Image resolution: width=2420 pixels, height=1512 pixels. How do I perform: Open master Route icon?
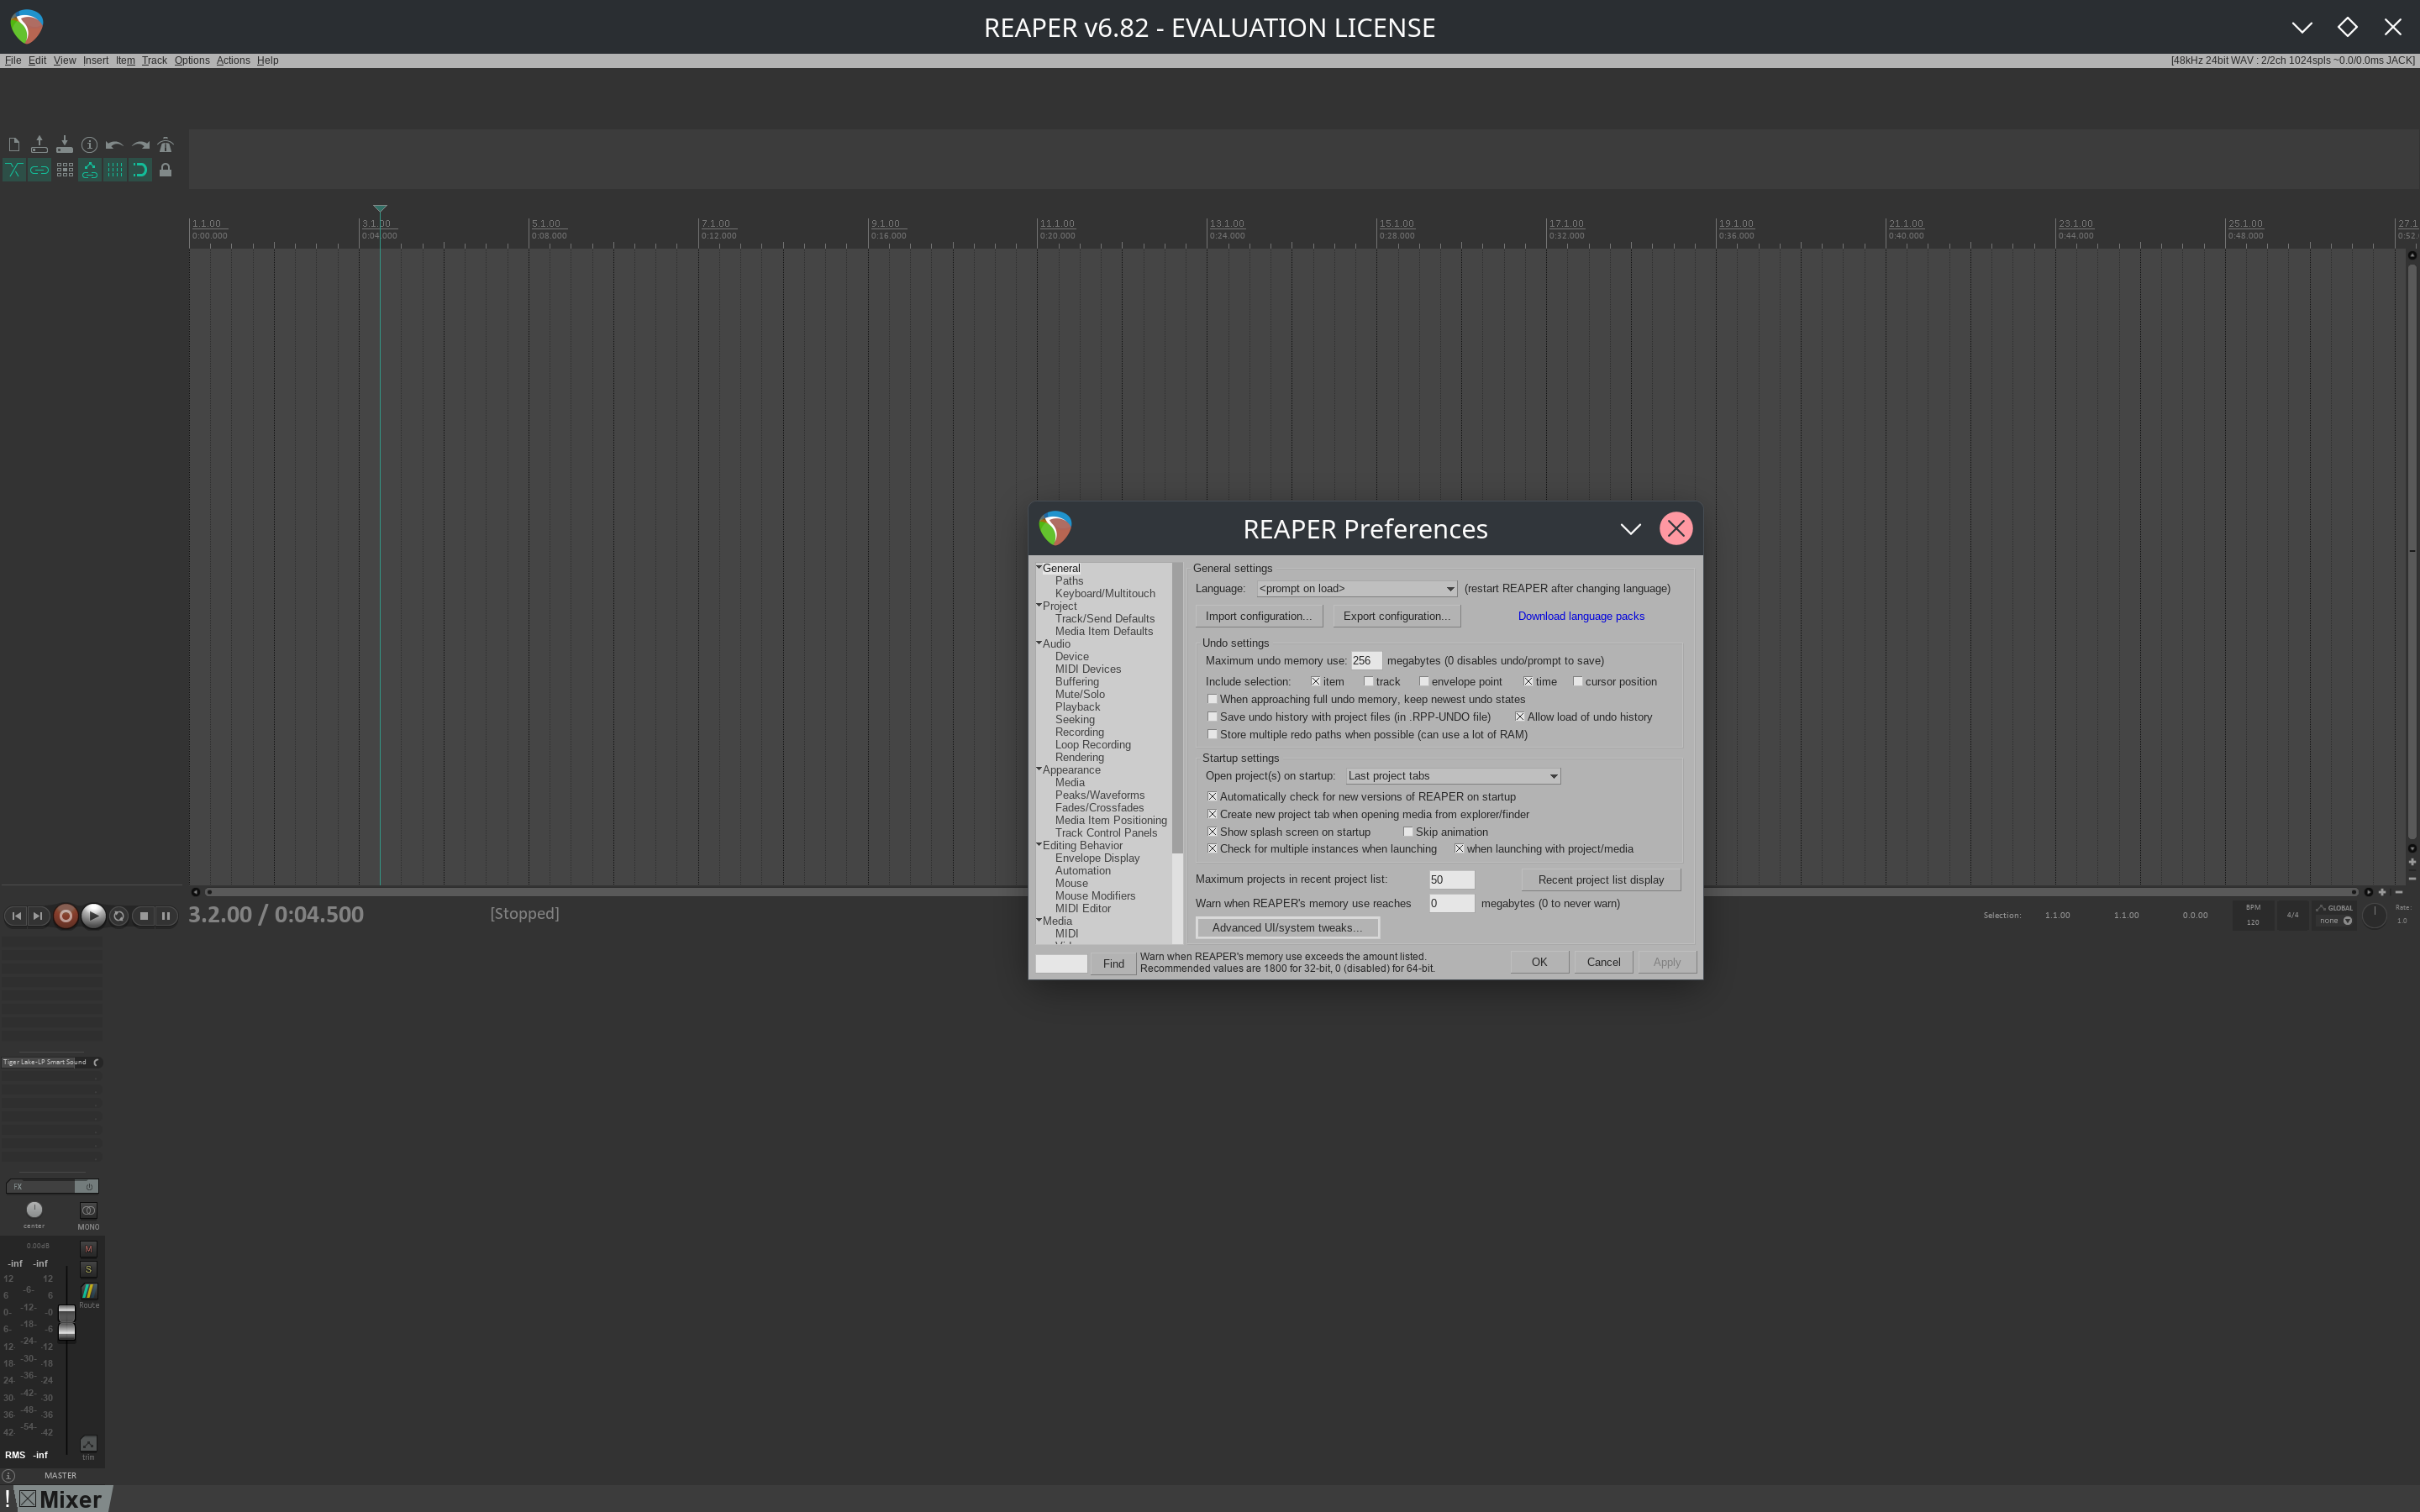pos(88,1292)
